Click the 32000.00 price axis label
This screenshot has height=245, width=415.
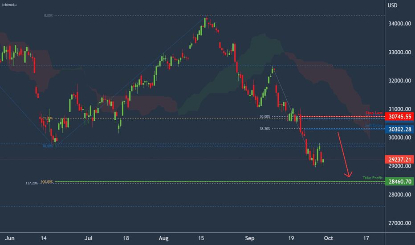pyautogui.click(x=400, y=81)
